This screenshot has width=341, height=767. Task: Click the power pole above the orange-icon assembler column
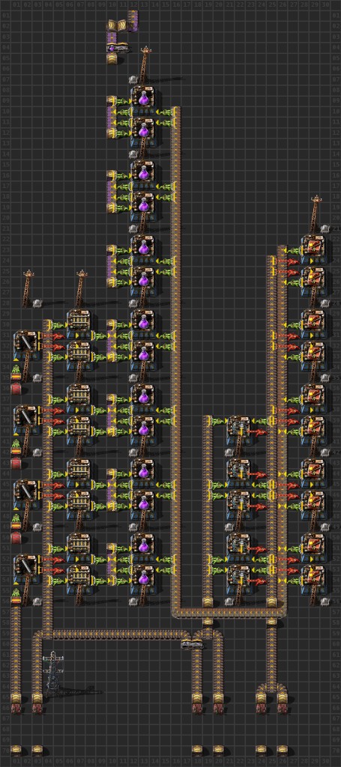(316, 213)
